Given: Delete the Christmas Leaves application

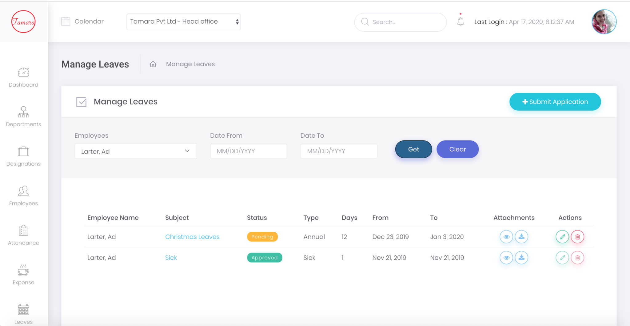Looking at the screenshot, I should 577,237.
